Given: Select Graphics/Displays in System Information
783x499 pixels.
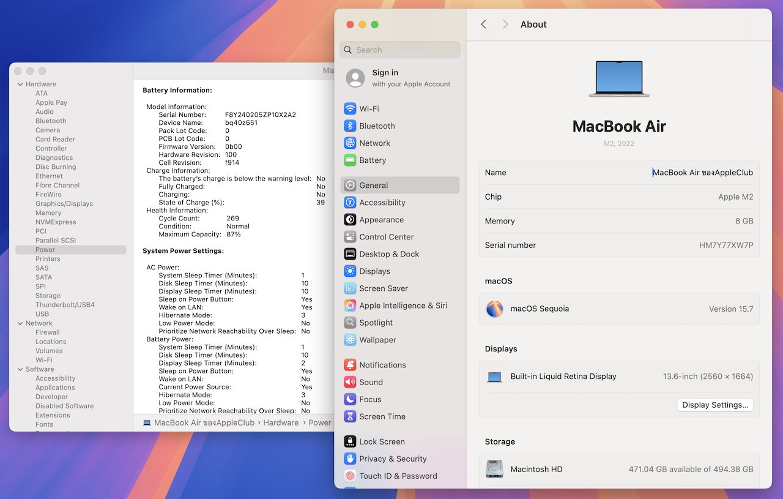Looking at the screenshot, I should (x=64, y=204).
